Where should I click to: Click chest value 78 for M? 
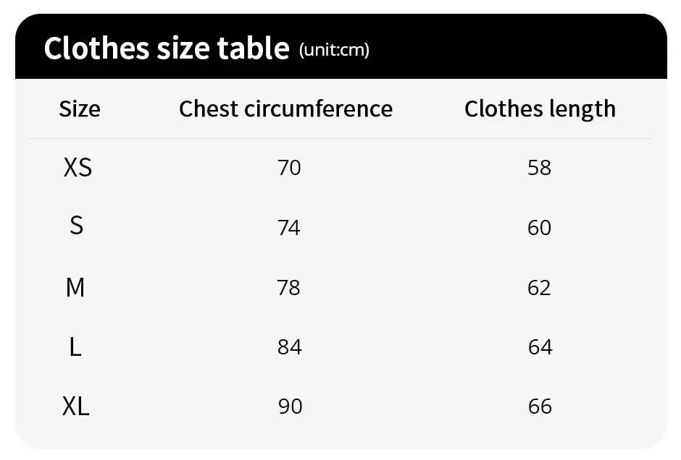(289, 288)
